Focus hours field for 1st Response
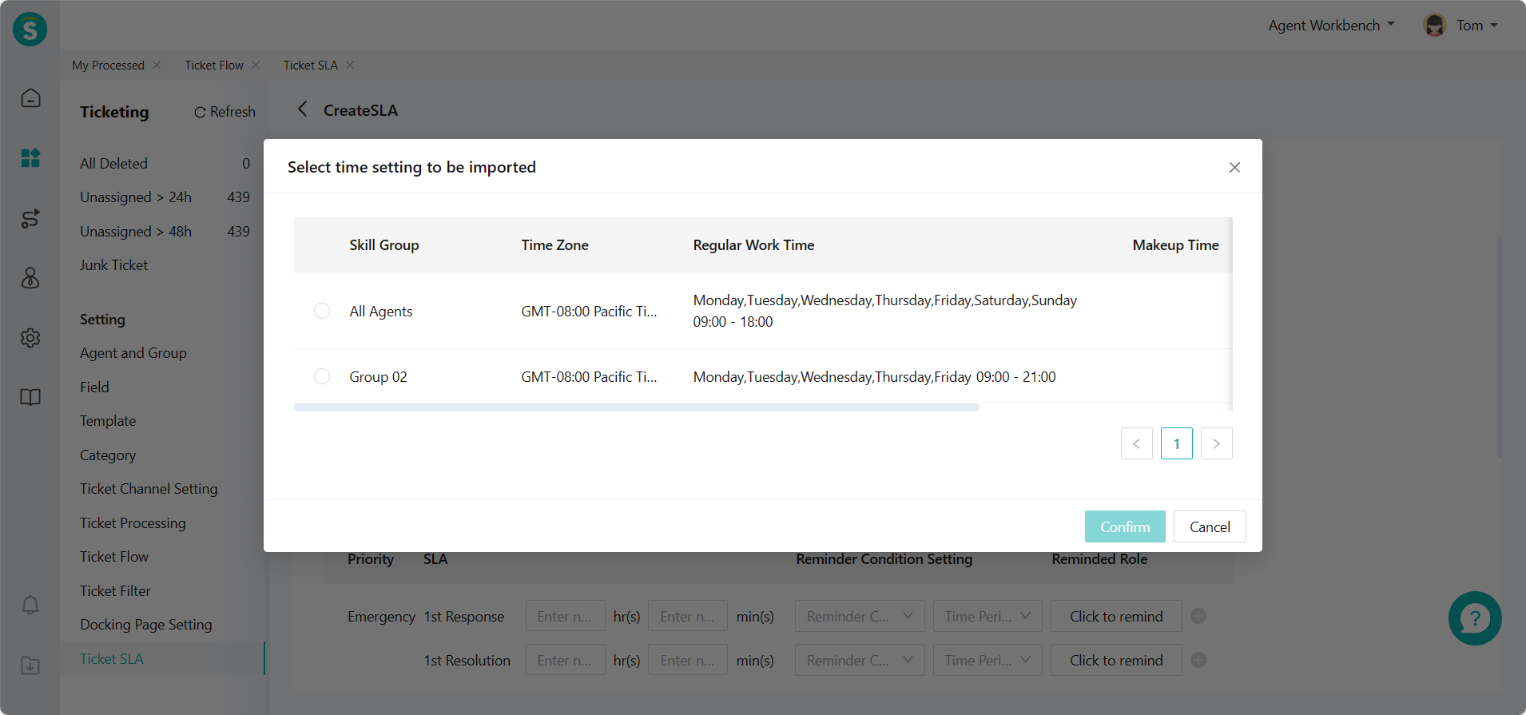Screen dimensions: 1526x715 565,616
